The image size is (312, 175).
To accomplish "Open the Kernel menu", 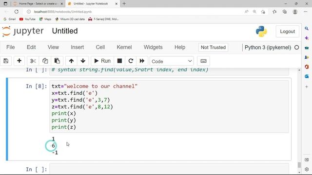I will point(124,47).
